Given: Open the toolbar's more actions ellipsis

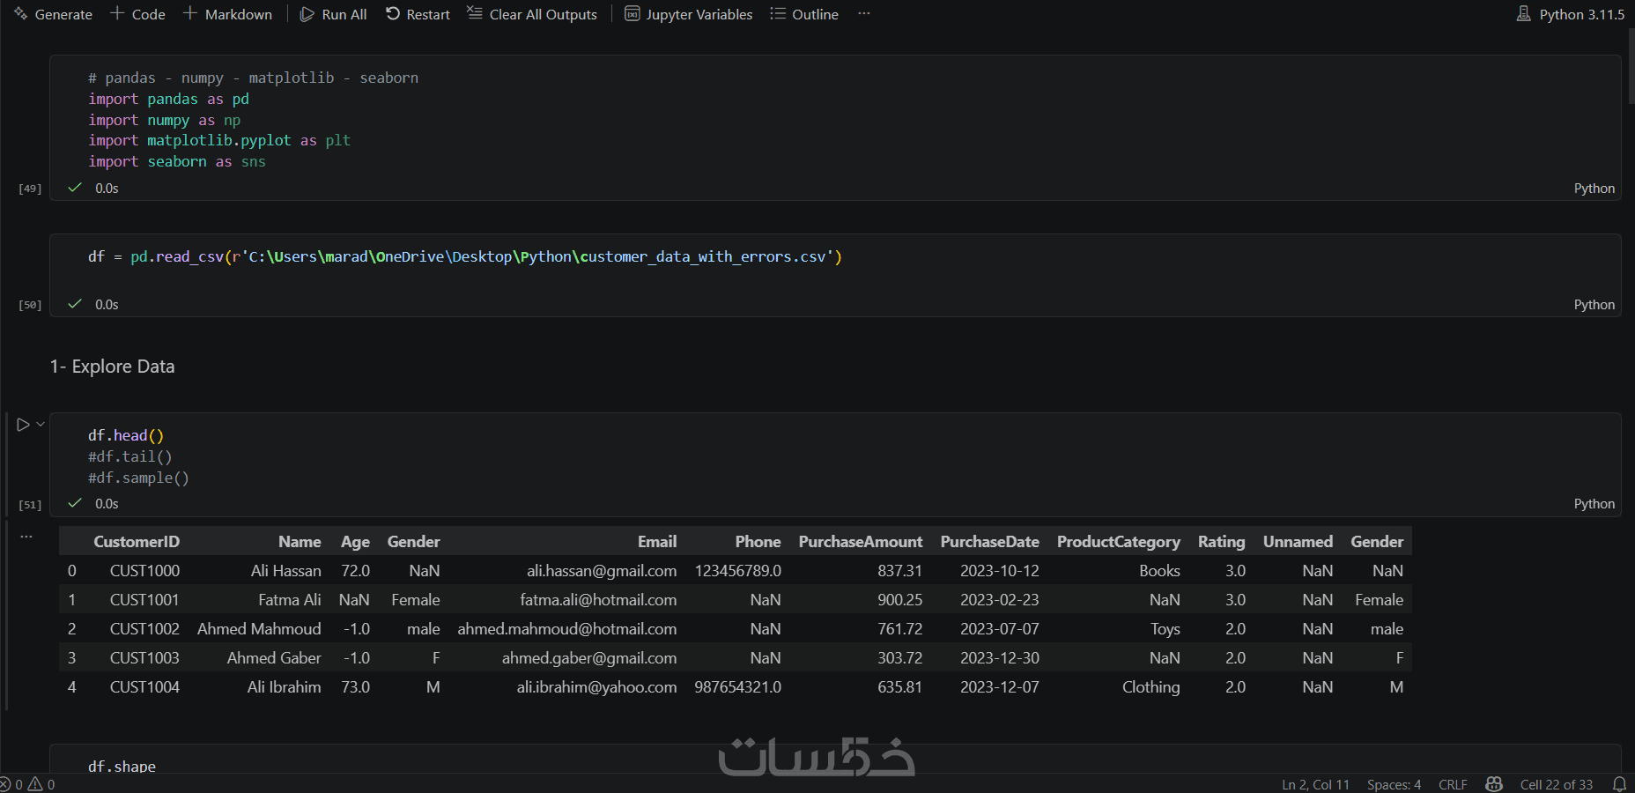Looking at the screenshot, I should 864,14.
